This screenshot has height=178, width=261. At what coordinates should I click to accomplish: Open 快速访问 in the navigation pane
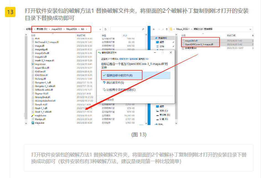pyautogui.click(x=163, y=38)
